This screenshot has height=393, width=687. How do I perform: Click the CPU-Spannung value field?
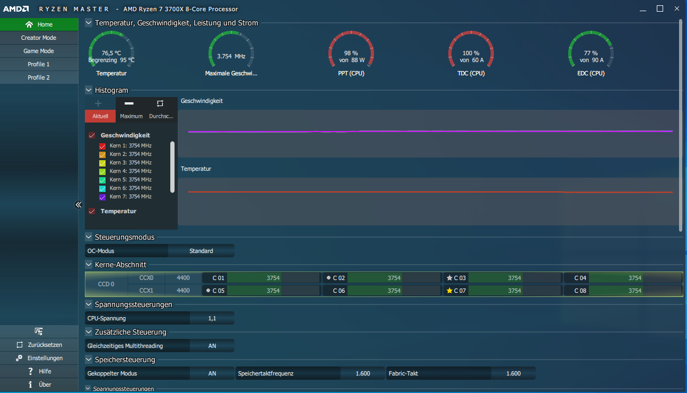212,318
